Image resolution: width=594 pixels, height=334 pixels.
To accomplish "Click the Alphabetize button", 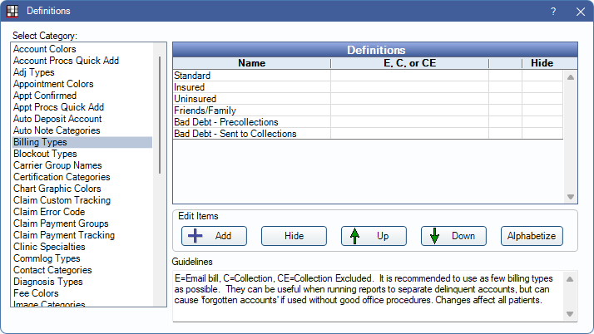I will (x=532, y=236).
